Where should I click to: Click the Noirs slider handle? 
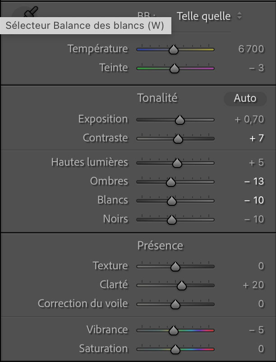point(171,220)
